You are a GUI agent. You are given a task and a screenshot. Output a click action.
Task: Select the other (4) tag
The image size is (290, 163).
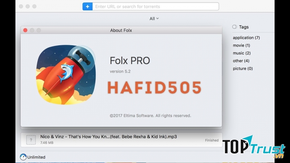pos(241,61)
